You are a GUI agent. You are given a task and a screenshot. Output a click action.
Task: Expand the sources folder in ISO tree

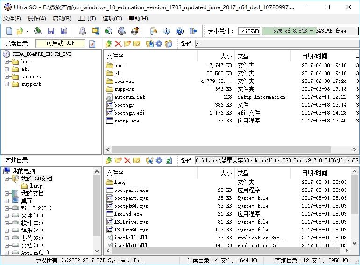click(x=7, y=77)
